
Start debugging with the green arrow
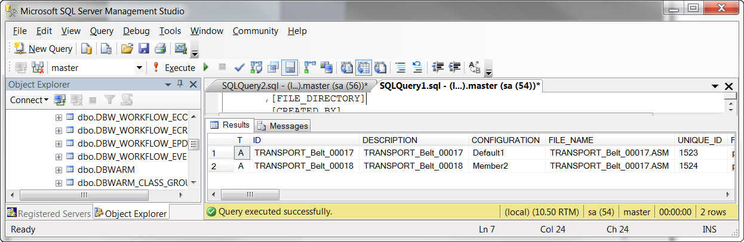tap(206, 67)
